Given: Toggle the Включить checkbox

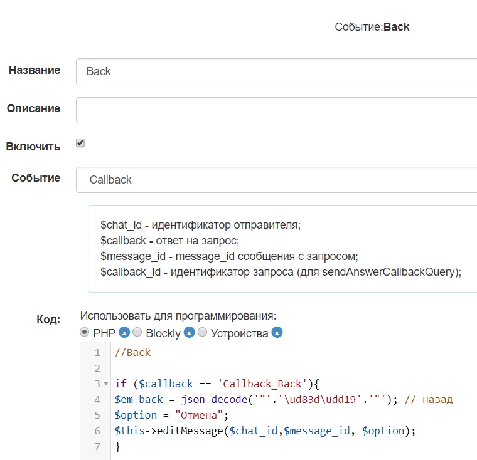Looking at the screenshot, I should (x=80, y=144).
